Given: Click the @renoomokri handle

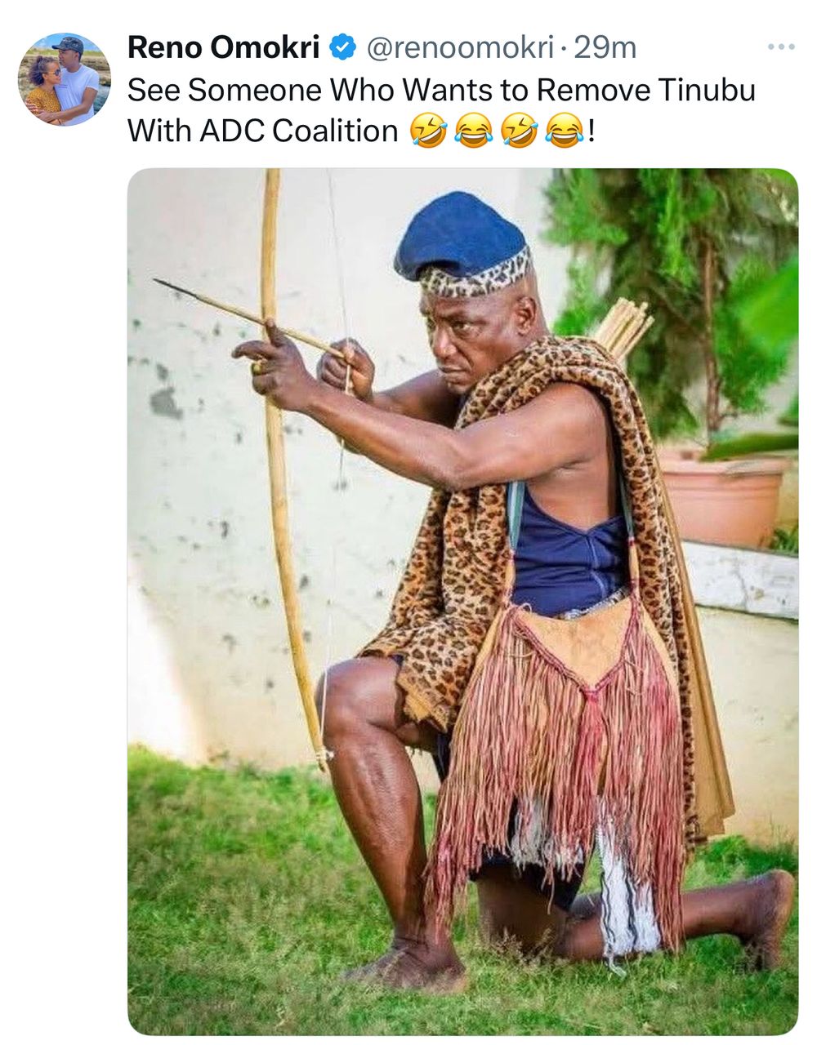Looking at the screenshot, I should [460, 48].
